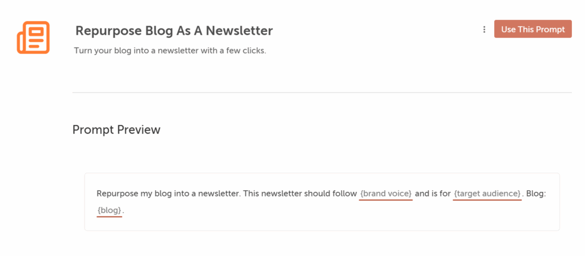Click the orange underline beneath {blog}
The width and height of the screenshot is (585, 256).
(x=109, y=217)
